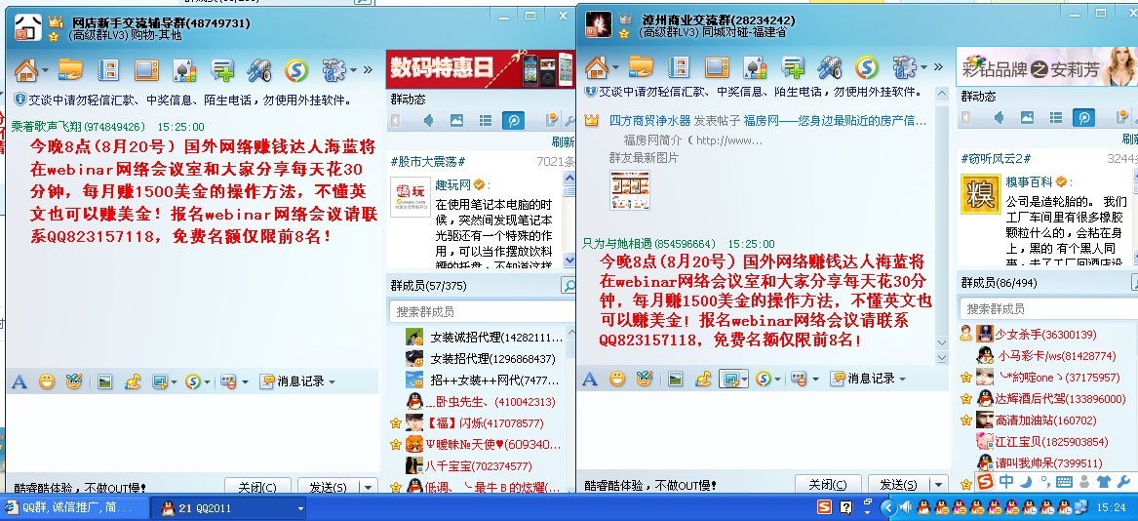Open gear group settings icon in 漳州商业交流群 window

[x=904, y=67]
